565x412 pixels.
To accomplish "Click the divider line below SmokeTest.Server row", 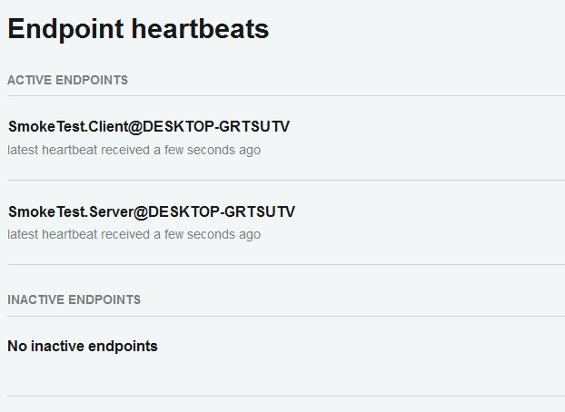I will tap(286, 264).
